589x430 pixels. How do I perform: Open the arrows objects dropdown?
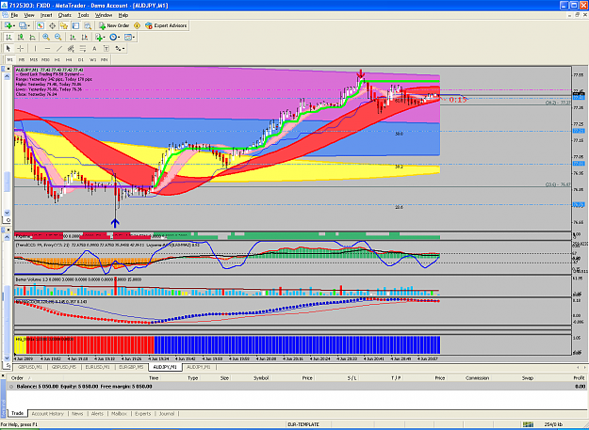point(120,48)
